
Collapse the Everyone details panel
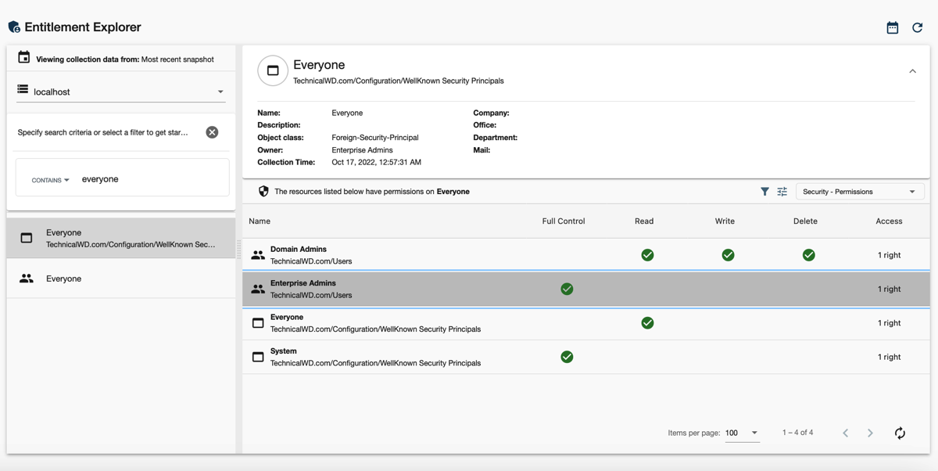(912, 71)
